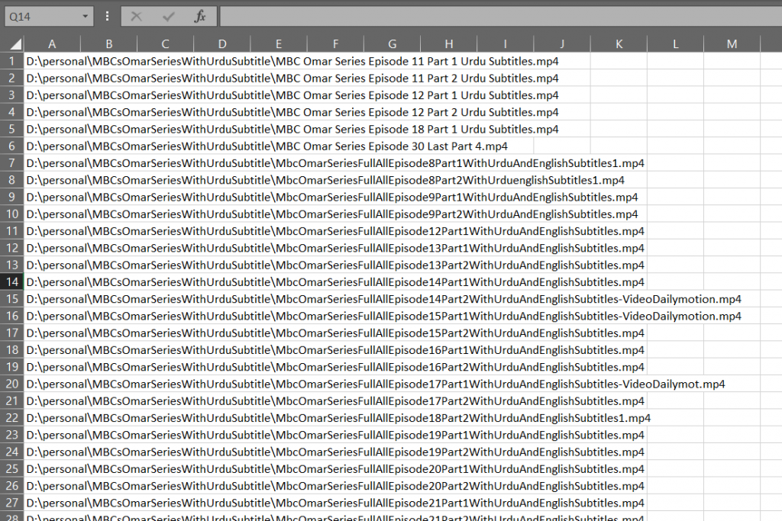Screen dimensions: 782x521
Task: Click cell with Episode15Part1 VideoDailymotion path
Action: coord(383,316)
